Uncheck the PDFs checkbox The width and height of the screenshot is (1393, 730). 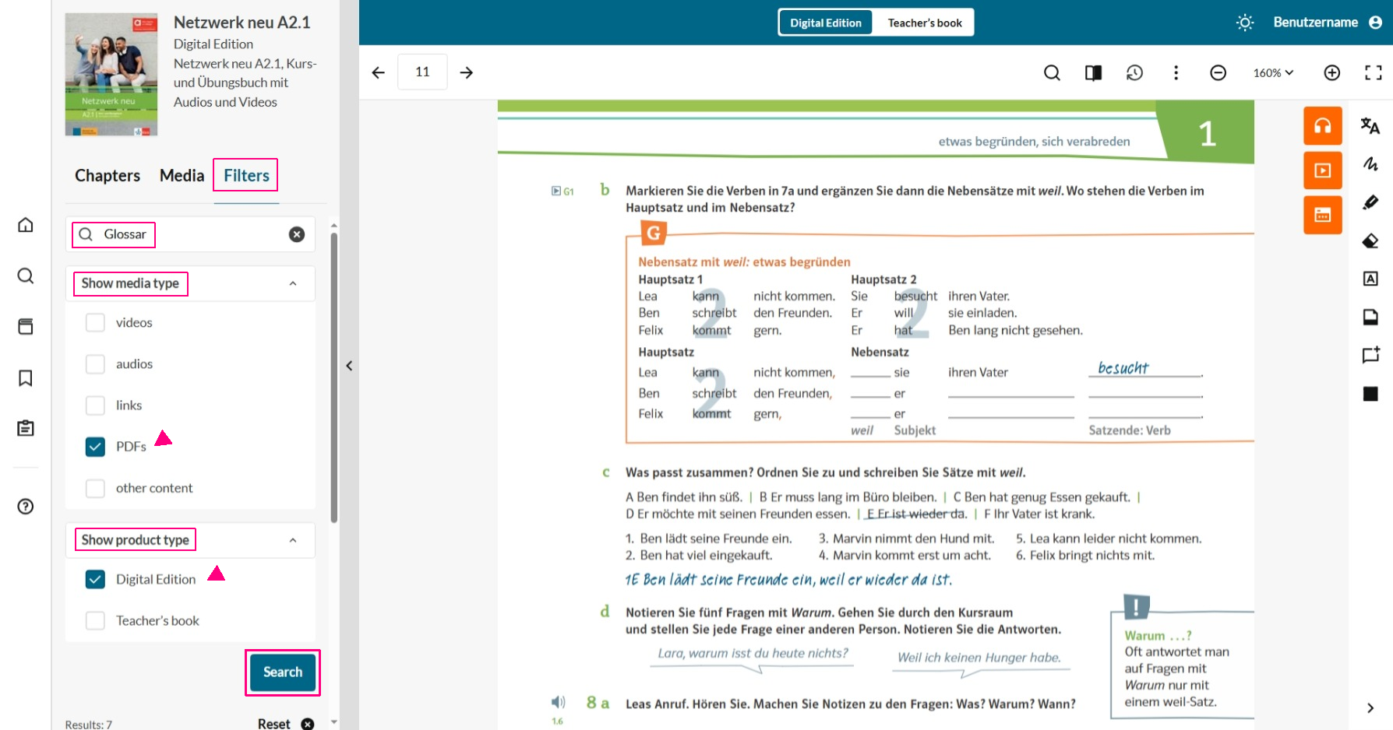pos(95,447)
